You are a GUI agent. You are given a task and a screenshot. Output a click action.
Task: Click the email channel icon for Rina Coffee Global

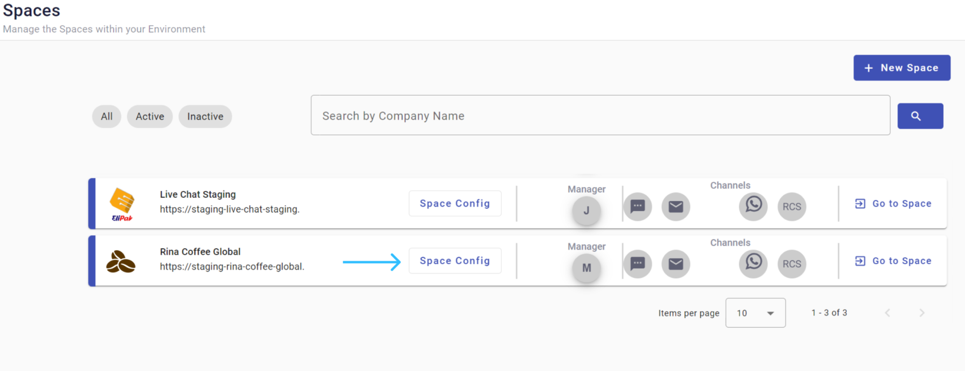[676, 264]
